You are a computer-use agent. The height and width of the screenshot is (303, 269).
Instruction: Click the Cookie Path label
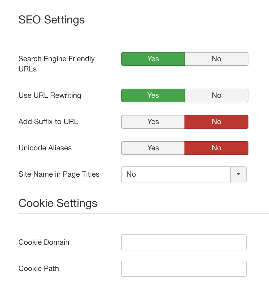tap(39, 269)
